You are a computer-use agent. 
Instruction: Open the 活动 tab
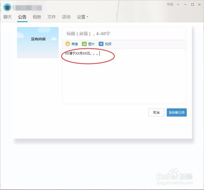pyautogui.click(x=66, y=17)
